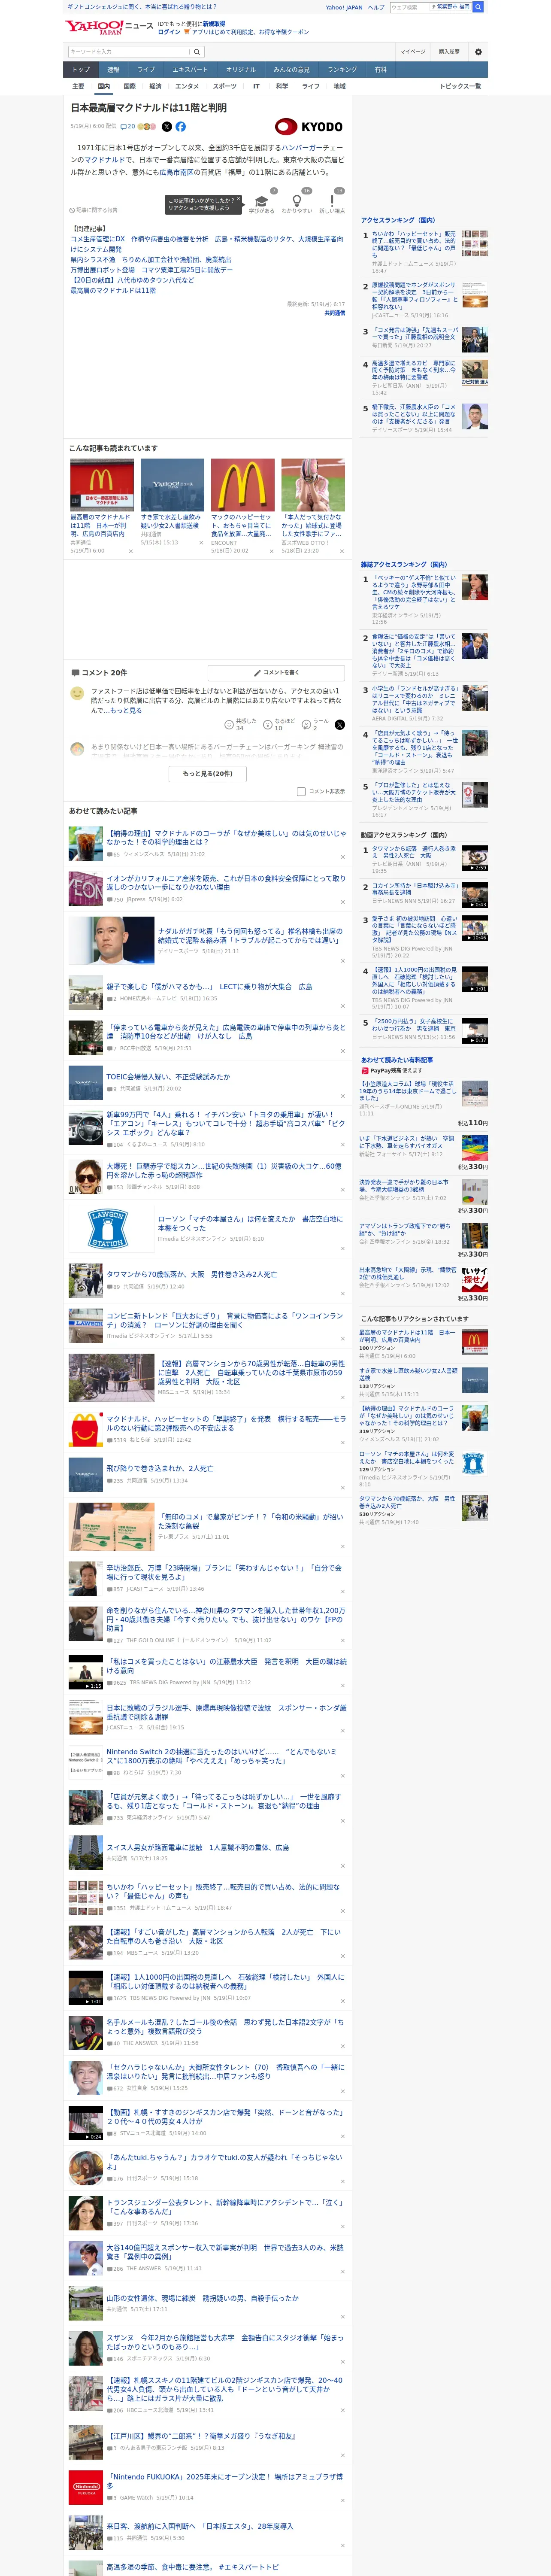
Task: Open the Nintendo FUKUOKA 2025年末 article
Action: tap(224, 2481)
